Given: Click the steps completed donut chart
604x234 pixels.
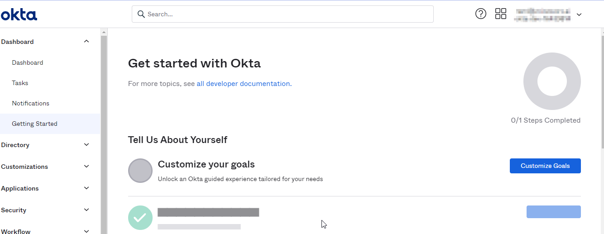Looking at the screenshot, I should point(551,81).
